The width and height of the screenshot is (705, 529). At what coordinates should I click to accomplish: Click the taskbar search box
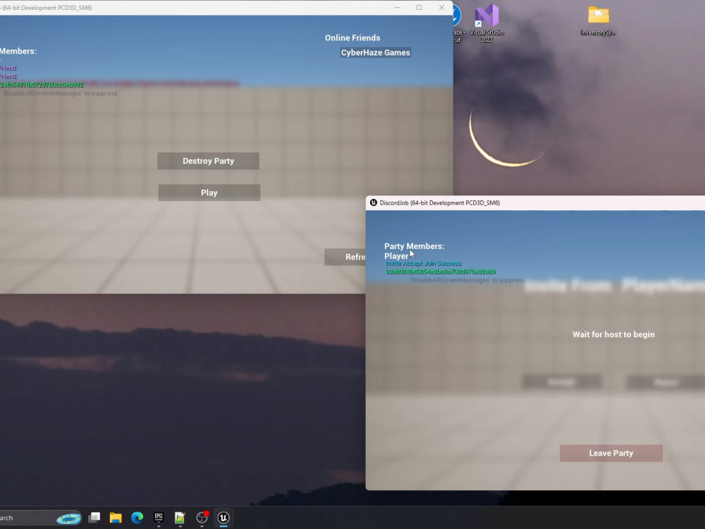point(40,518)
